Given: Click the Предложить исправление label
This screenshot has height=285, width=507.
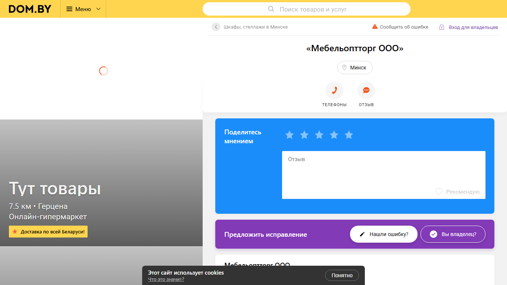Looking at the screenshot, I should tap(266, 235).
